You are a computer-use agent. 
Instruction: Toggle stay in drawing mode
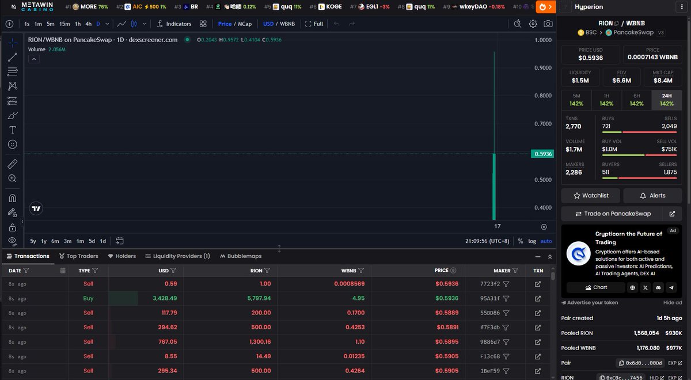12,212
